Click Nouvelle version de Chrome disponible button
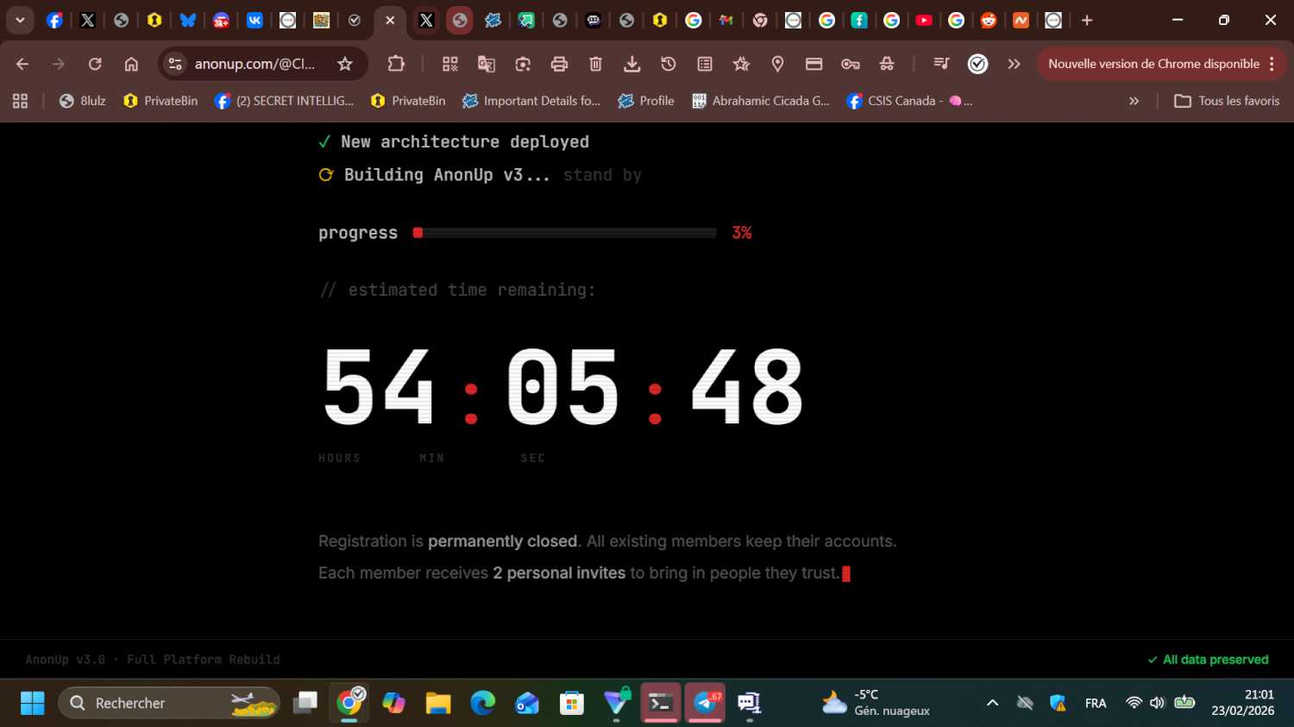This screenshot has width=1294, height=727. click(1153, 64)
